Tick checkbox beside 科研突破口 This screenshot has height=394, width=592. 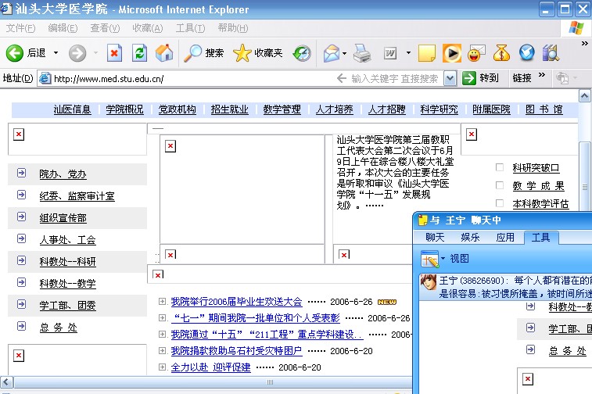500,167
